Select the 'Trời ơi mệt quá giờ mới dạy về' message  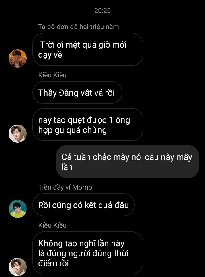pyautogui.click(x=88, y=49)
